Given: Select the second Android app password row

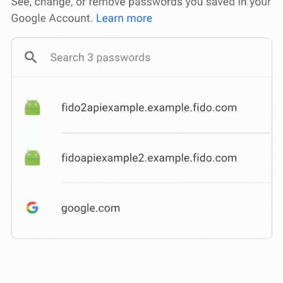Looking at the screenshot, I should tap(141, 158).
